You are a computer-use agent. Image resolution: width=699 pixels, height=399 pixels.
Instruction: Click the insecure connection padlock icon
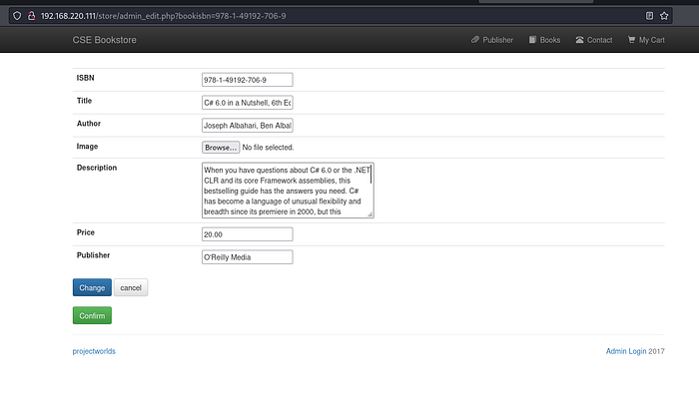[x=32, y=16]
